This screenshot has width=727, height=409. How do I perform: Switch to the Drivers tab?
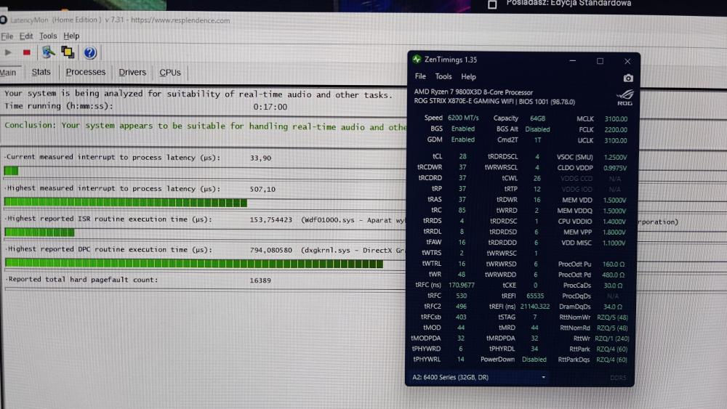tap(132, 73)
